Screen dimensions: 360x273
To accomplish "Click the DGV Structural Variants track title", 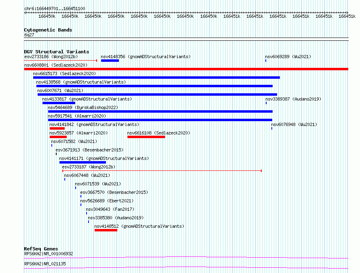I will (x=57, y=52).
